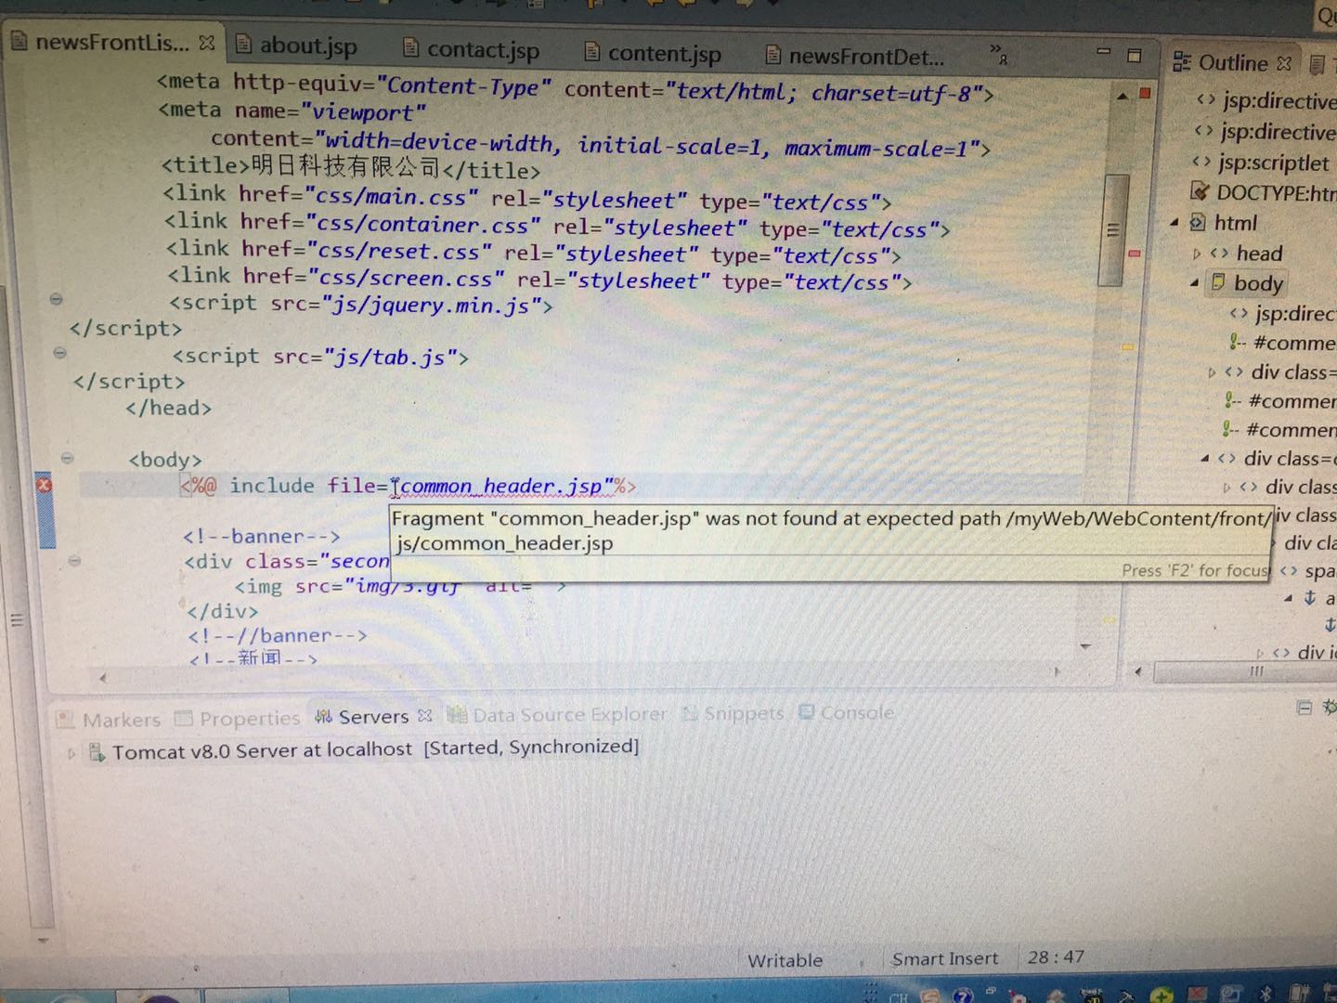This screenshot has width=1337, height=1003.
Task: Open the Snippets view tab
Action: point(733,713)
